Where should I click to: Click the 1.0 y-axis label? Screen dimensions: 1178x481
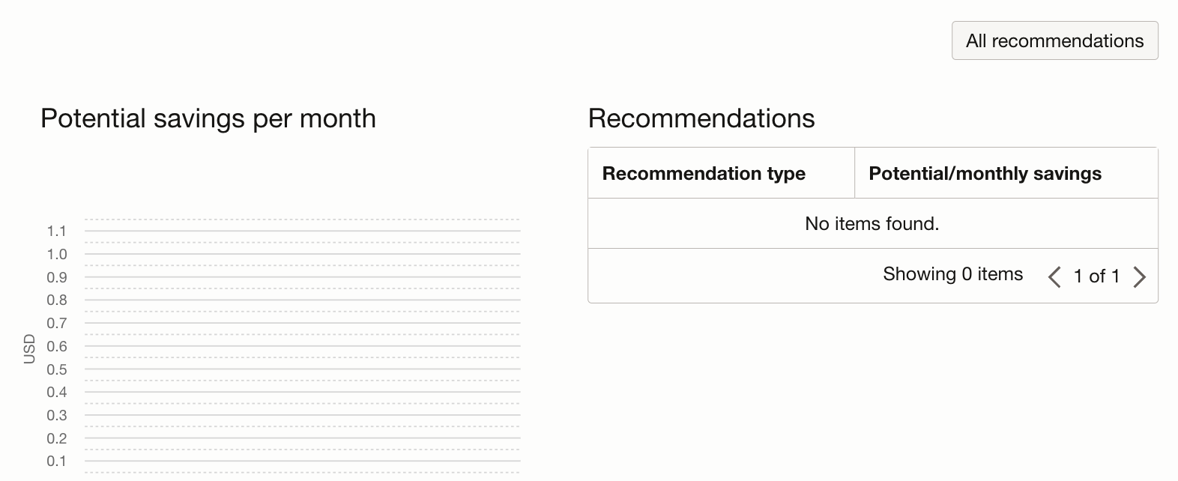tap(57, 254)
